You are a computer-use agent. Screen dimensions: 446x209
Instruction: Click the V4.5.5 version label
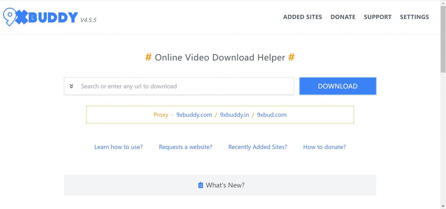click(88, 20)
